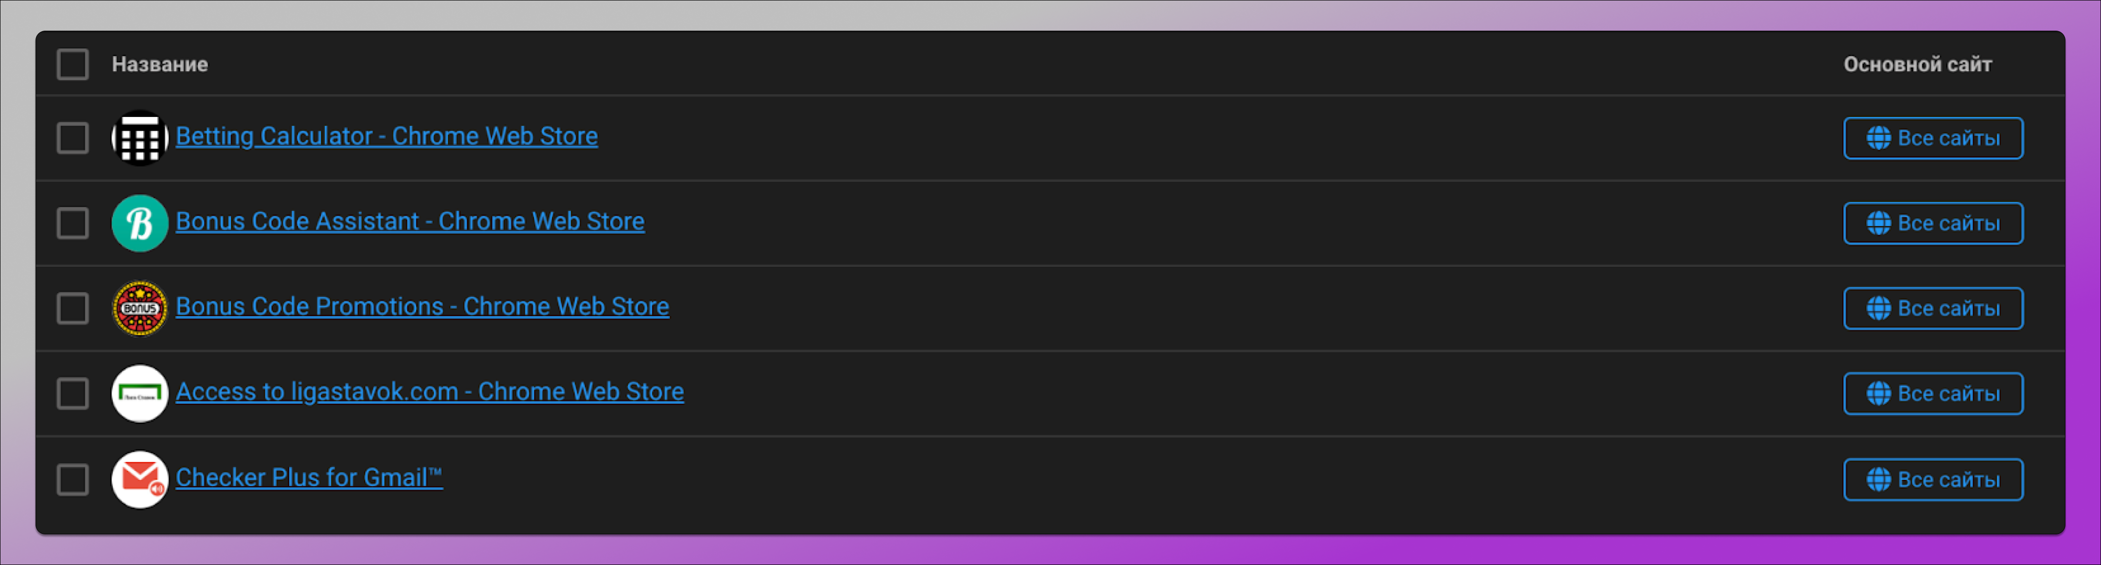Image resolution: width=2101 pixels, height=565 pixels.
Task: Open the Bonus Code Assistant link
Action: coord(409,221)
